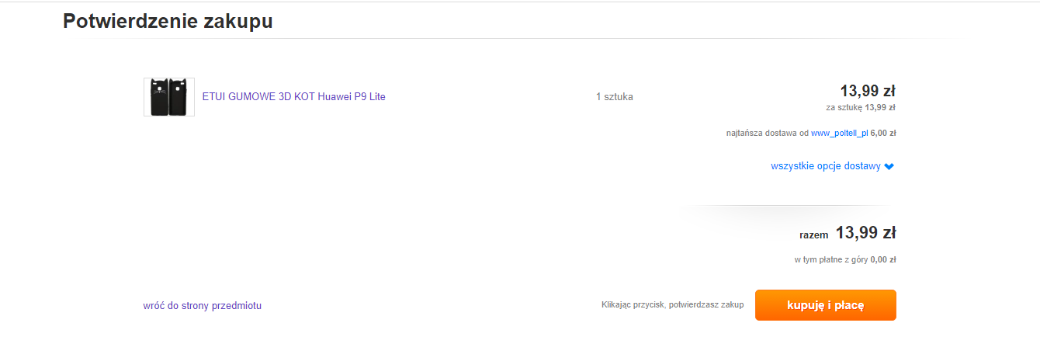Expand "wszystkie opcje dostawy" delivery options

pyautogui.click(x=825, y=166)
